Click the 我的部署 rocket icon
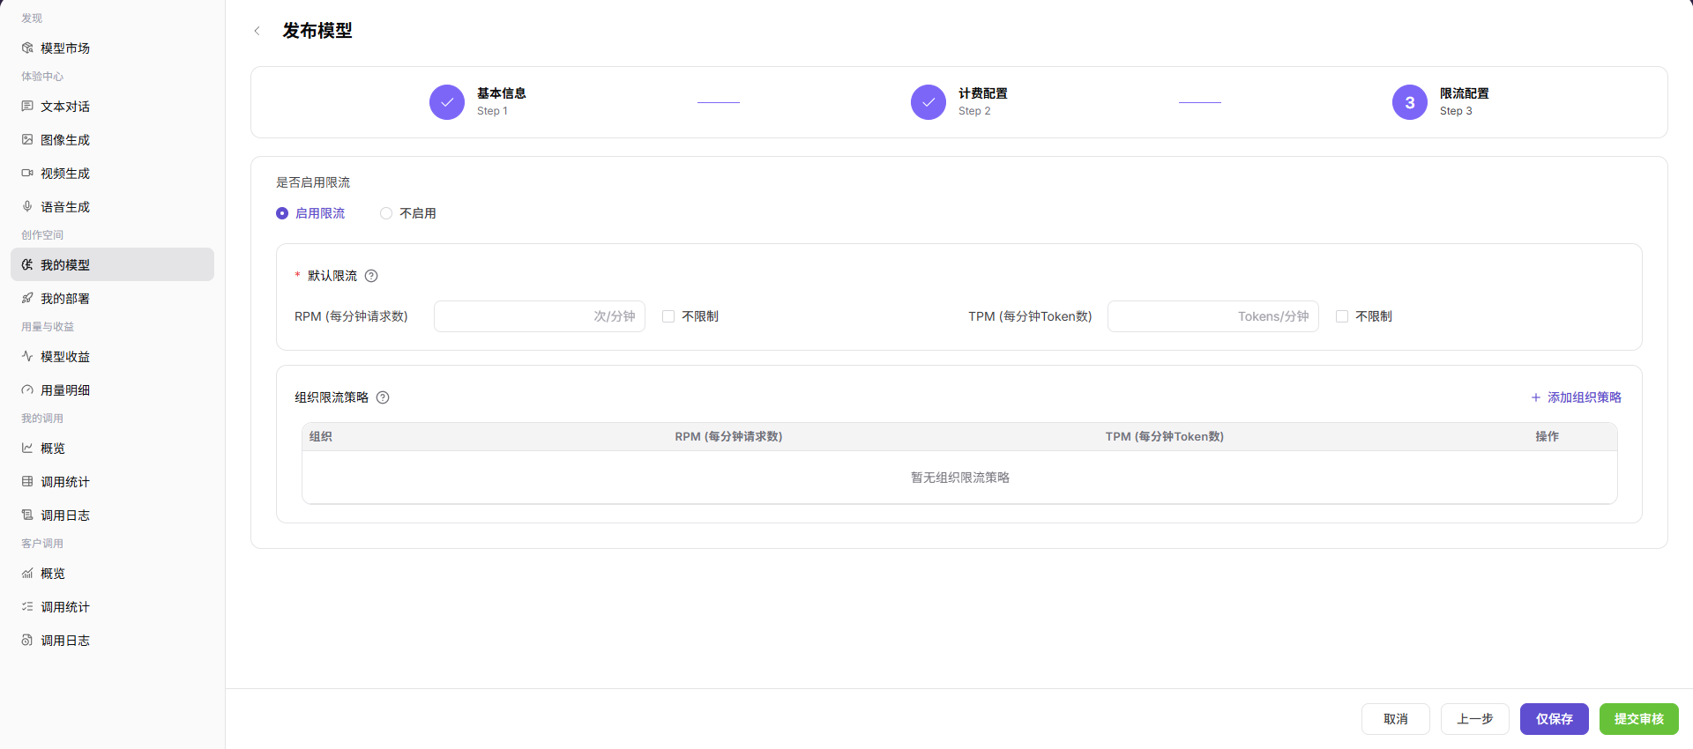The width and height of the screenshot is (1693, 749). point(27,298)
